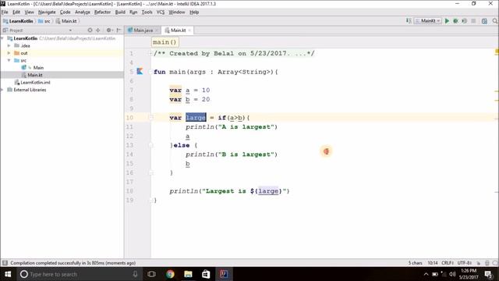Close the Main.java editor tab
The image size is (499, 281).
pos(157,30)
